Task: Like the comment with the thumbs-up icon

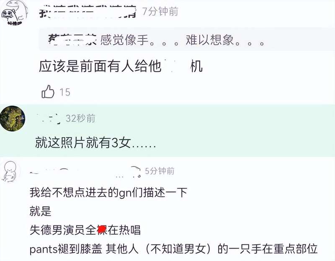Action: (x=48, y=92)
